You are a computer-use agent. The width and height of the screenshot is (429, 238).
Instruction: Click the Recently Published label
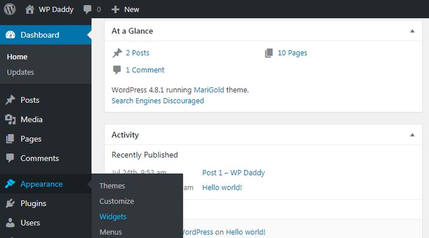[x=145, y=155]
